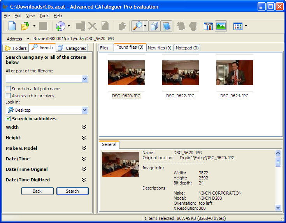The height and width of the screenshot is (223, 286).
Task: Click the Add disk CD icon
Action: [x=61, y=26]
